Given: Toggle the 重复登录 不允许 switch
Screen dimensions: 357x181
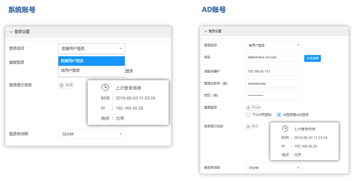Looking at the screenshot, I should [x=253, y=107].
